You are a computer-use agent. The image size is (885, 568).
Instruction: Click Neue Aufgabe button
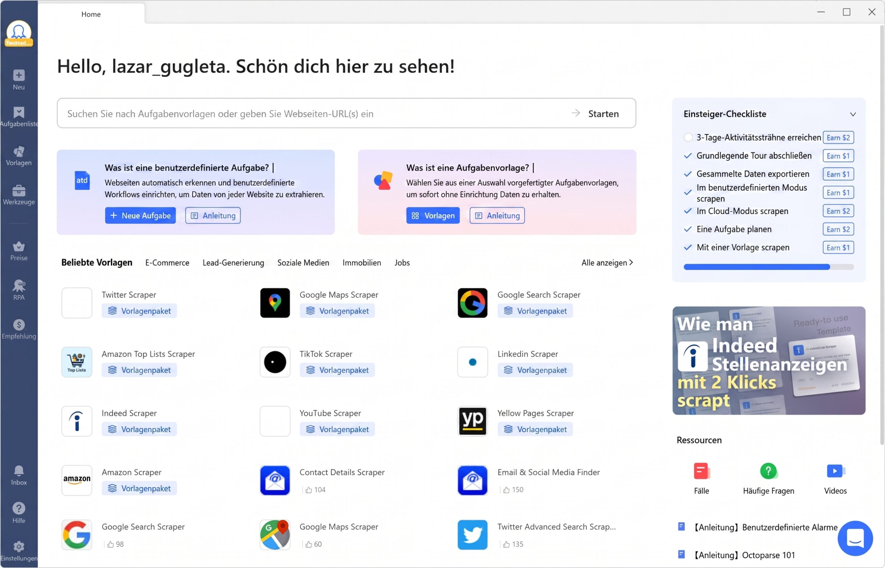tap(140, 215)
